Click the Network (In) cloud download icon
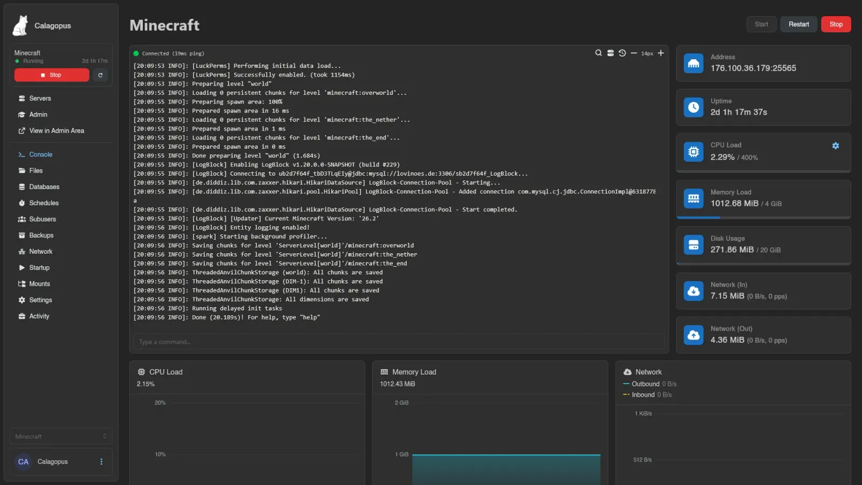 (x=693, y=291)
